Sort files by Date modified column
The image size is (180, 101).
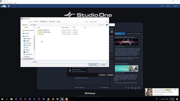[x=65, y=27]
